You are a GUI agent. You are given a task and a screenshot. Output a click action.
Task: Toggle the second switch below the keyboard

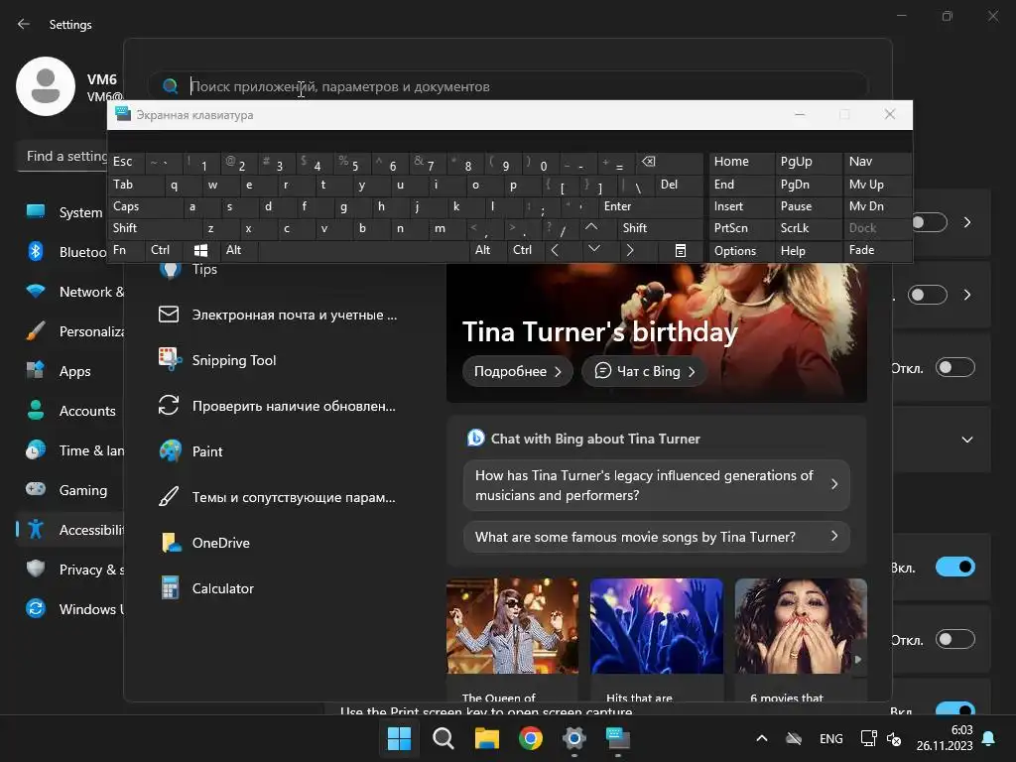[x=928, y=295]
